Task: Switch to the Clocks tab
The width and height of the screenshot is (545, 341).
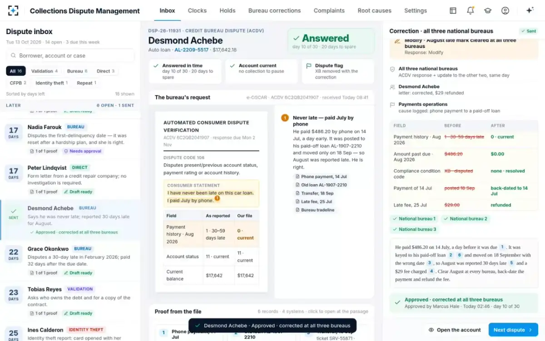Action: coord(197,10)
